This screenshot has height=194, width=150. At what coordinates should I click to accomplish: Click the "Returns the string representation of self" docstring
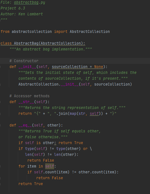[x=72, y=108]
